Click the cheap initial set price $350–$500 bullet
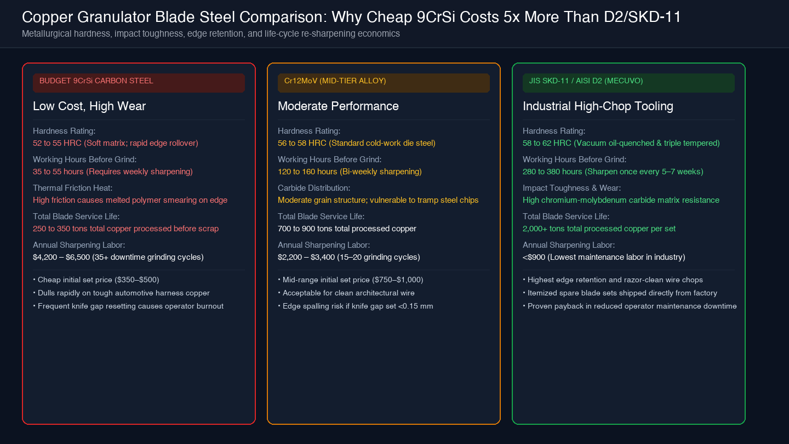Viewport: 789px width, 444px height. [x=96, y=280]
